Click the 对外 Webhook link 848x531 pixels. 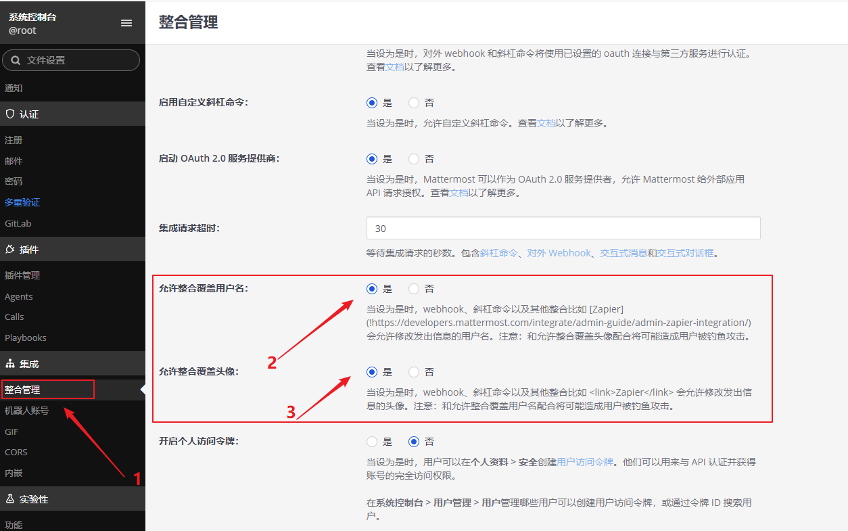559,253
